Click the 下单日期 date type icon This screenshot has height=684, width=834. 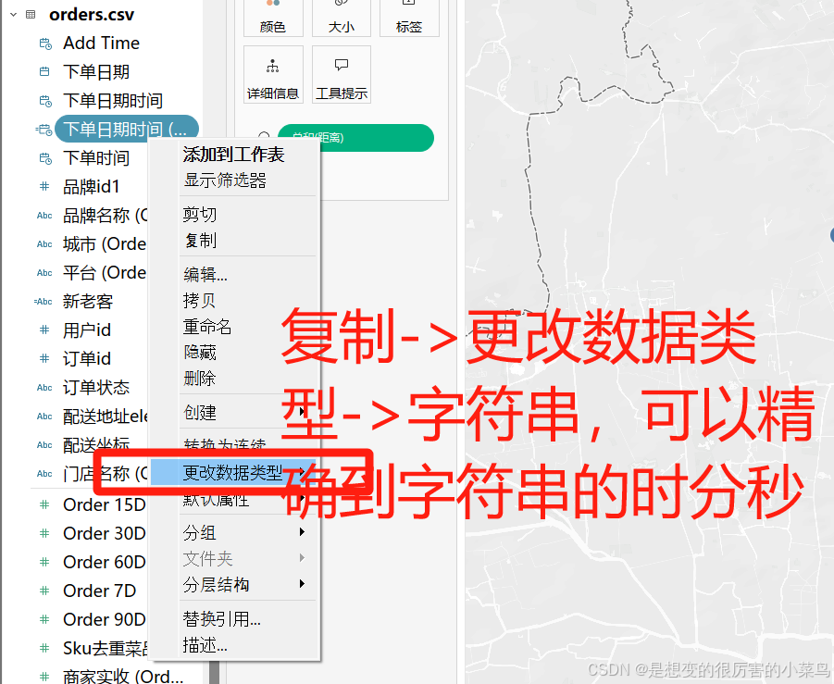tap(44, 72)
